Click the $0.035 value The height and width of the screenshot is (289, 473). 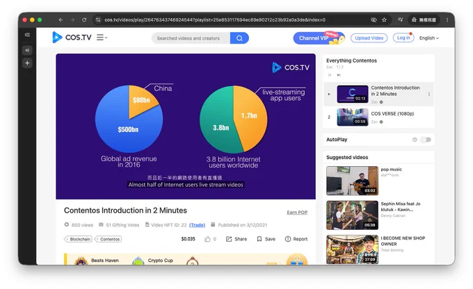coord(189,239)
